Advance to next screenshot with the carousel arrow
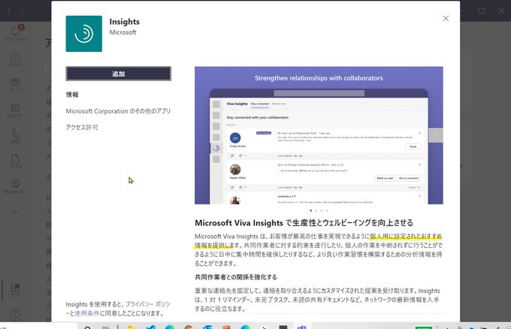 tap(436, 135)
